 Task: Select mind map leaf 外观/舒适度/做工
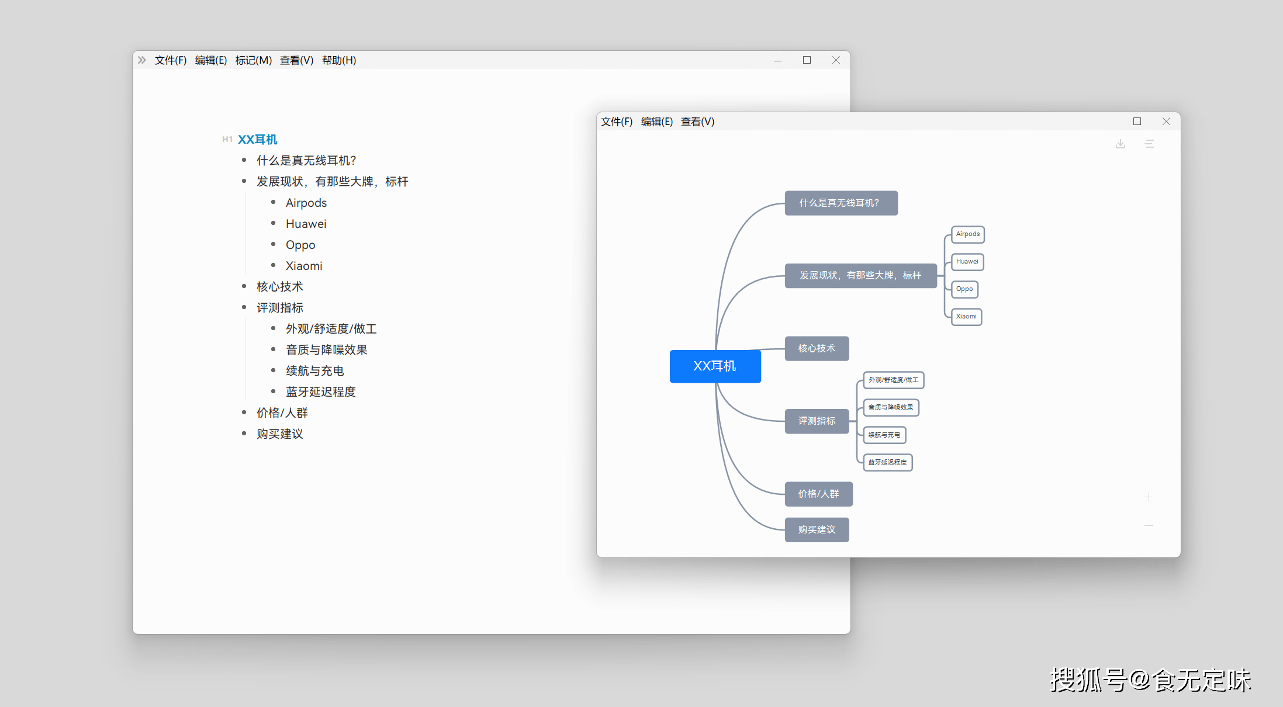point(894,380)
